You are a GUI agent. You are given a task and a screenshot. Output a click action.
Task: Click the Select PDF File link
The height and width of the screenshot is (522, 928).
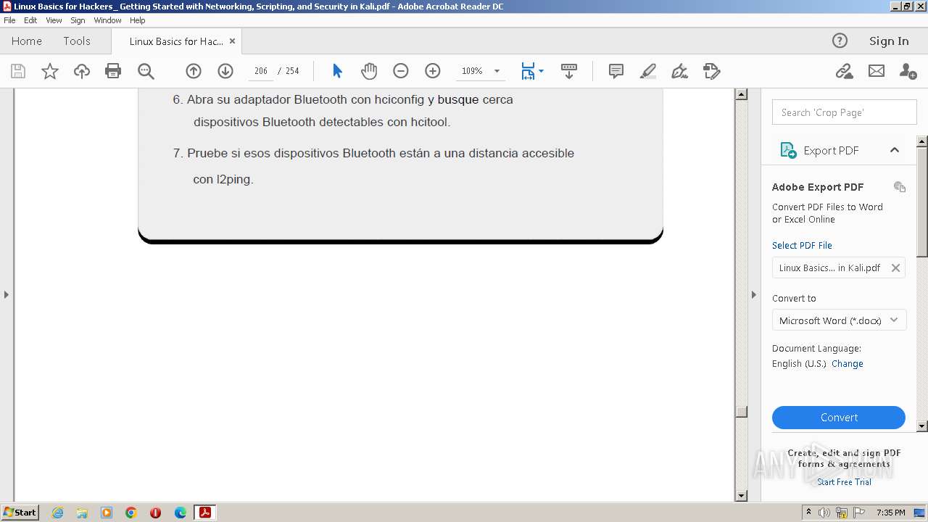point(802,246)
